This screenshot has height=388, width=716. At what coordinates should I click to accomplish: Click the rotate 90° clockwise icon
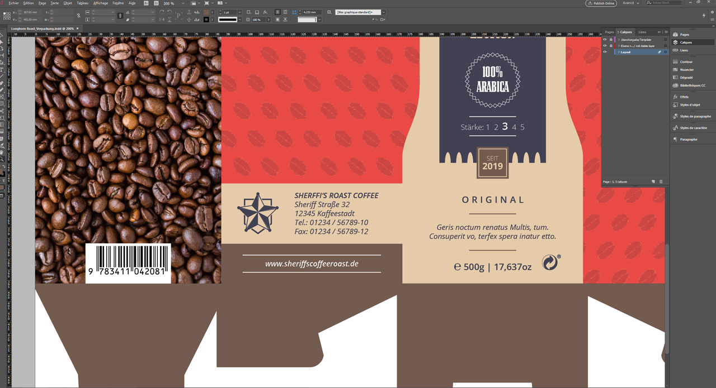[162, 12]
